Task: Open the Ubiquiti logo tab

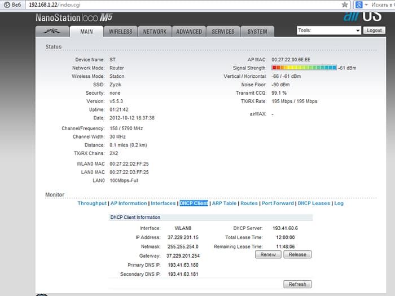Action: pos(54,32)
